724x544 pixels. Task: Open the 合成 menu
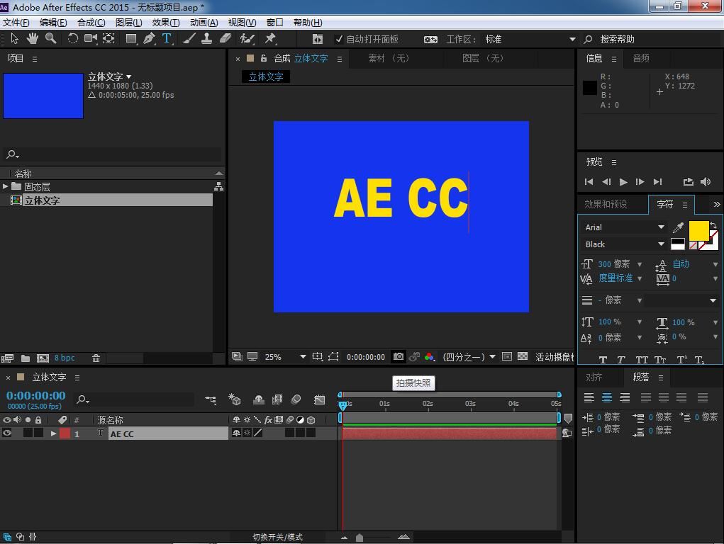point(91,23)
